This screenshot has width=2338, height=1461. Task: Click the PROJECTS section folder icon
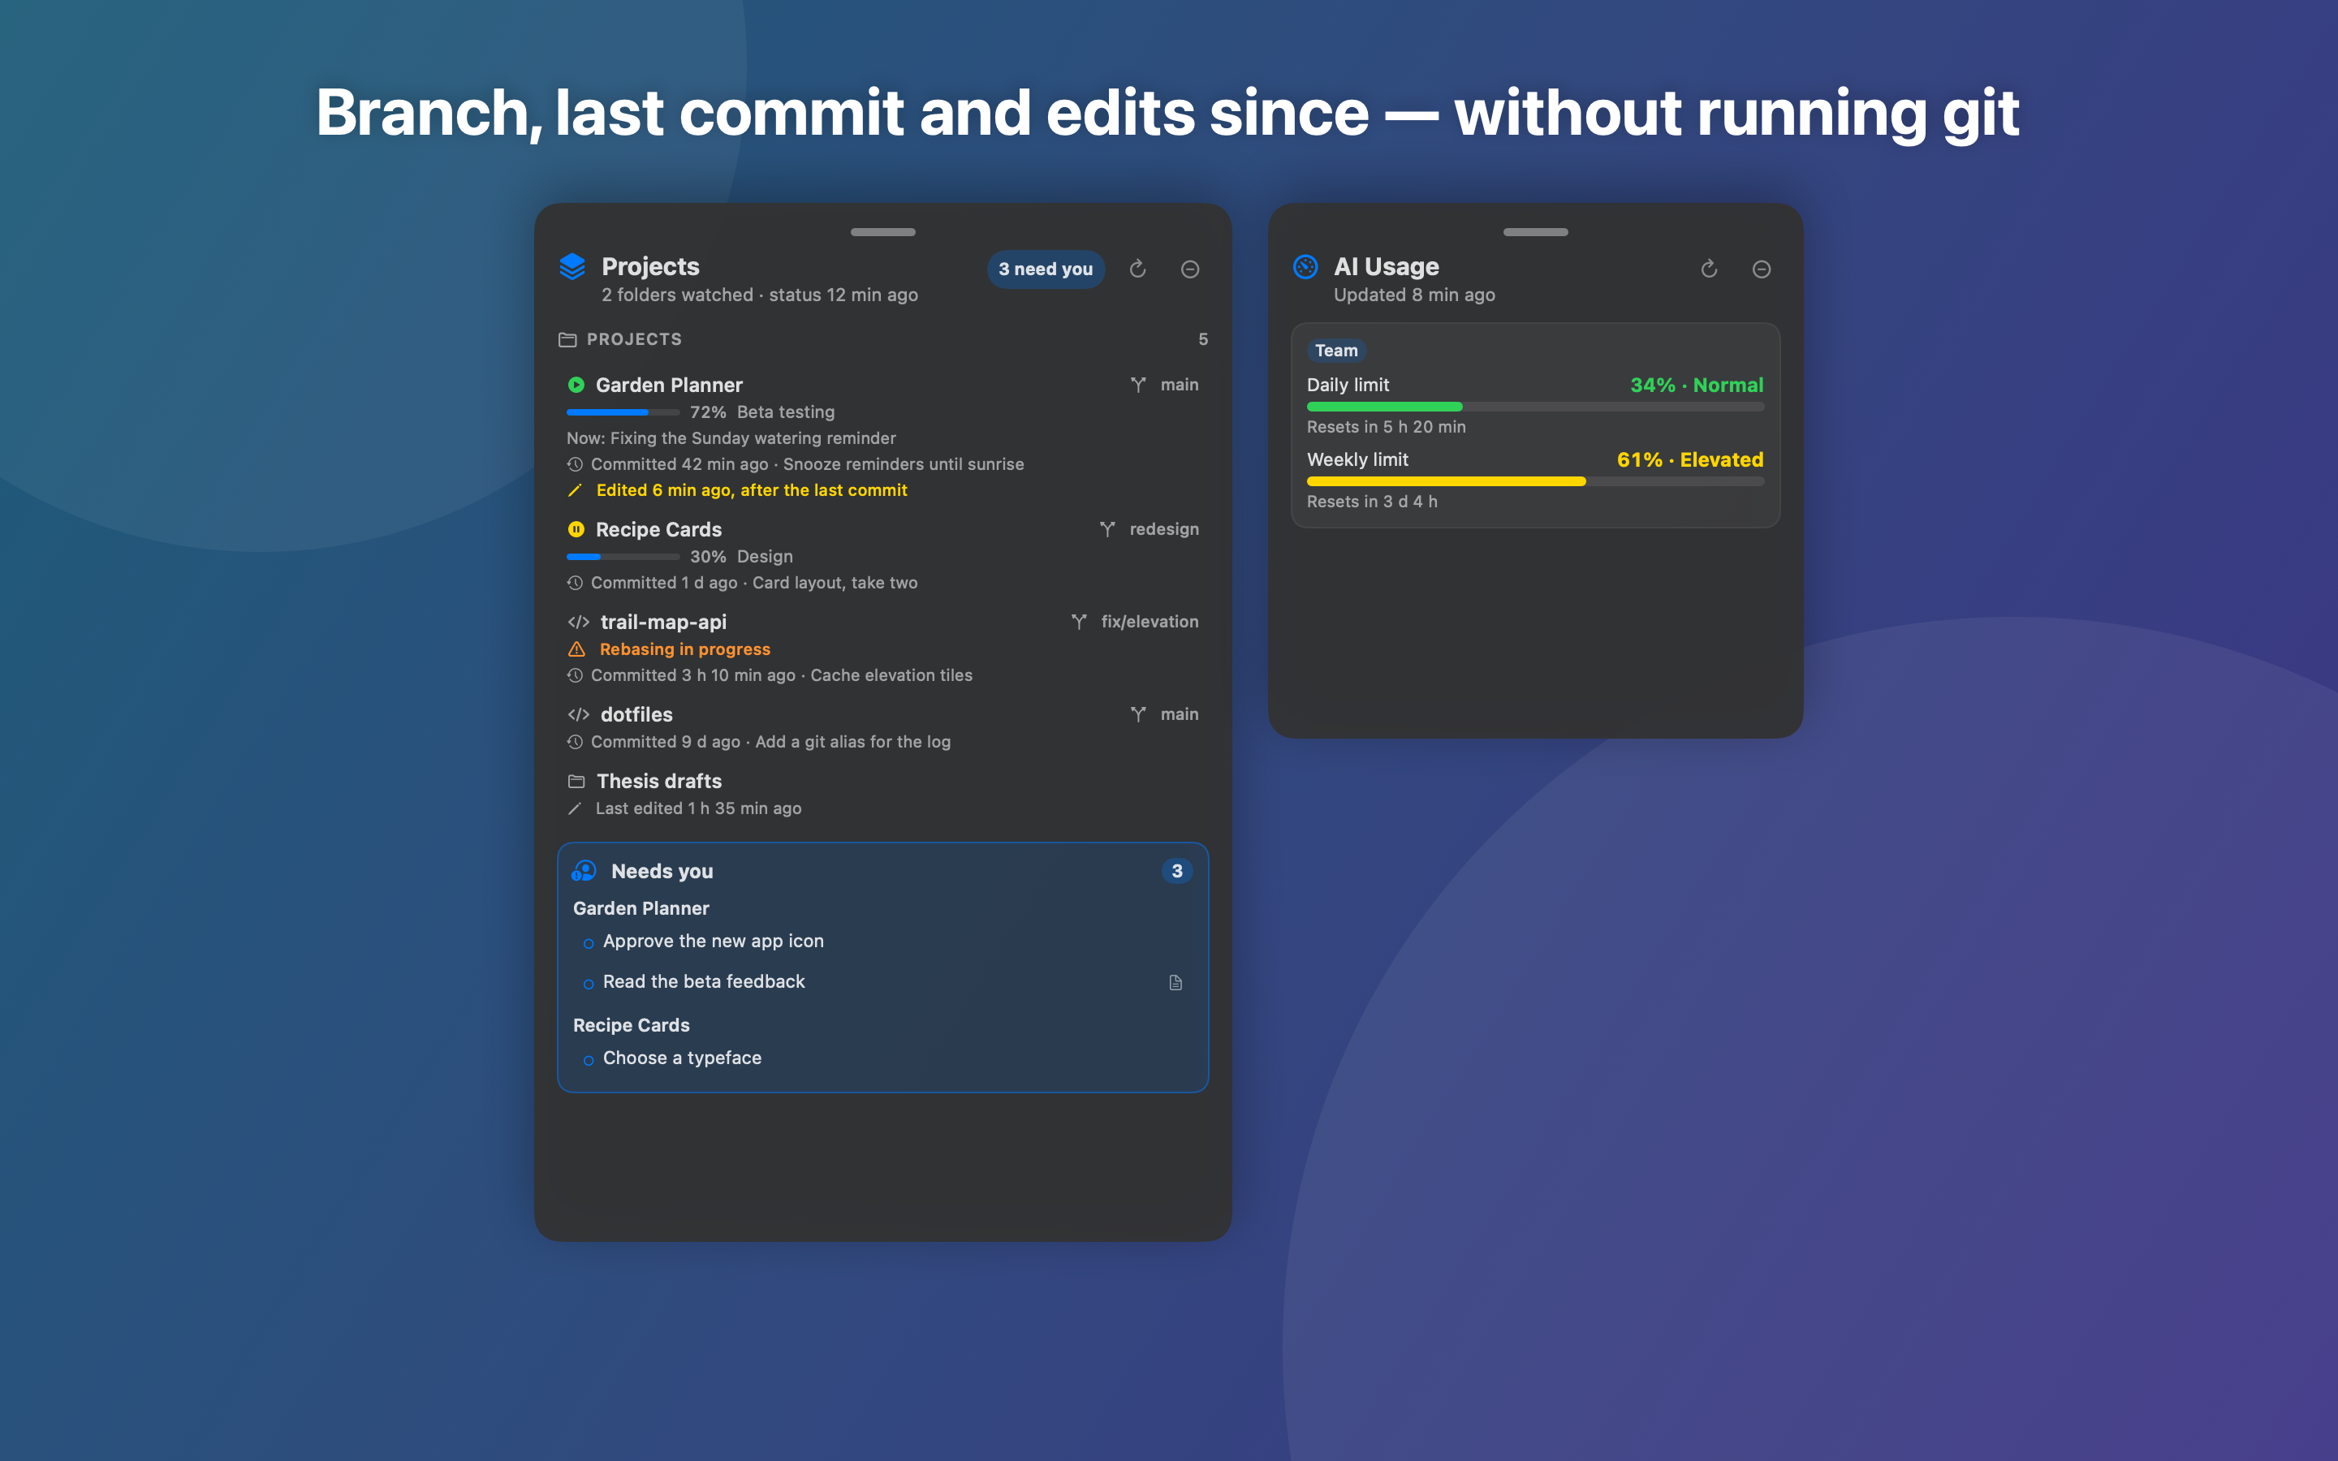(x=567, y=339)
